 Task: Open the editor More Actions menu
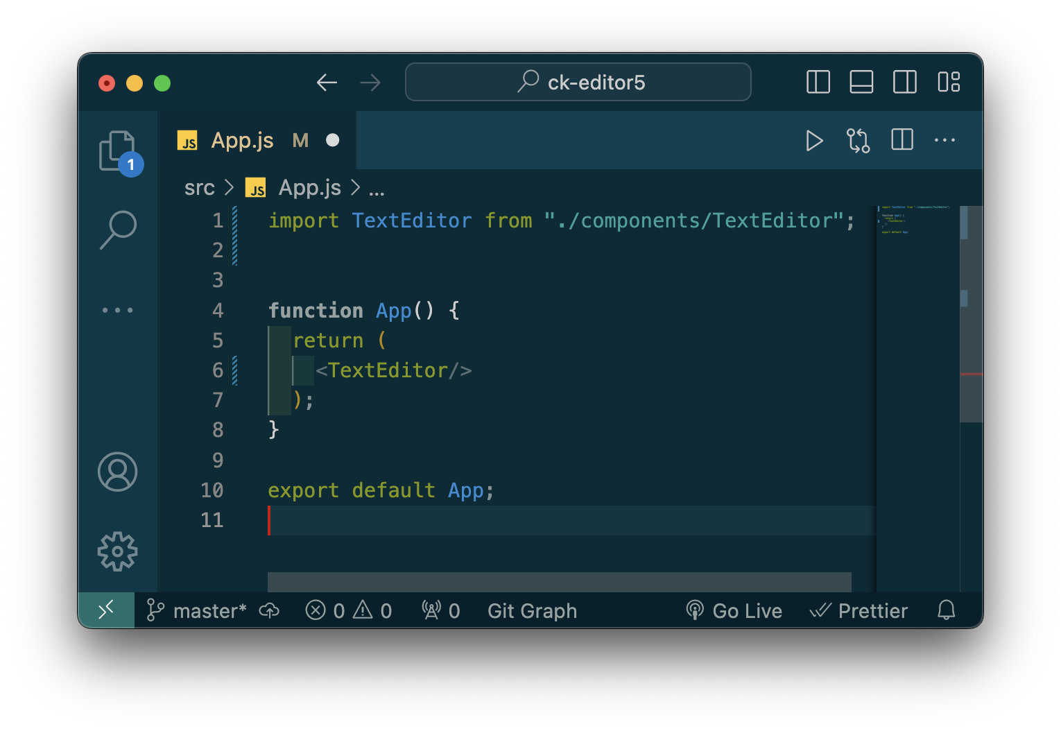(944, 140)
